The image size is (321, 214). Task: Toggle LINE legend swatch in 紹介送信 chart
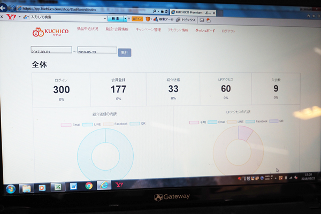point(87,125)
